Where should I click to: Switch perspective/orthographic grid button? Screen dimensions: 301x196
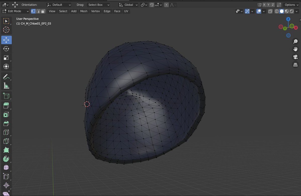click(295, 65)
